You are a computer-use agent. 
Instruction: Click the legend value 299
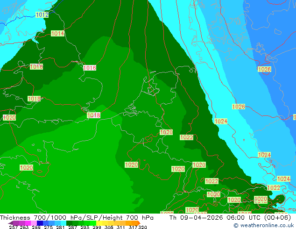point(97,227)
